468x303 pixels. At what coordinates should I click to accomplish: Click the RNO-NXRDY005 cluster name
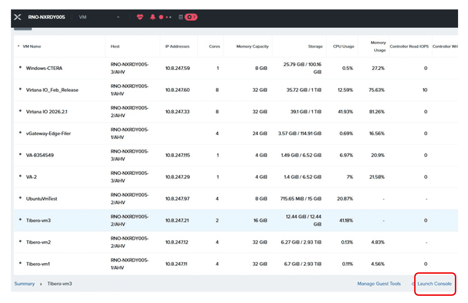(x=47, y=17)
